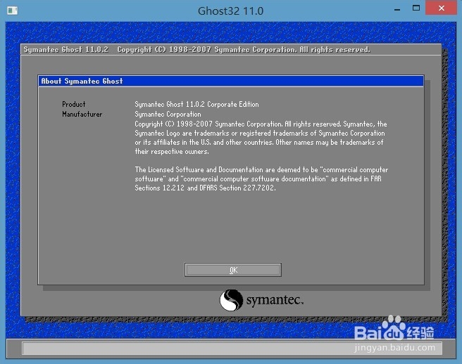Screen dimensions: 462x364
Task: Click the "Manufacturer" label
Action: pos(82,114)
